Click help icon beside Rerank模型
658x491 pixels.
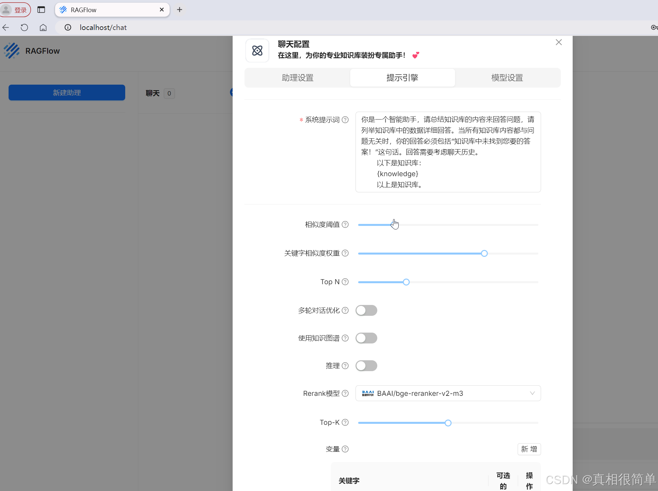(345, 394)
